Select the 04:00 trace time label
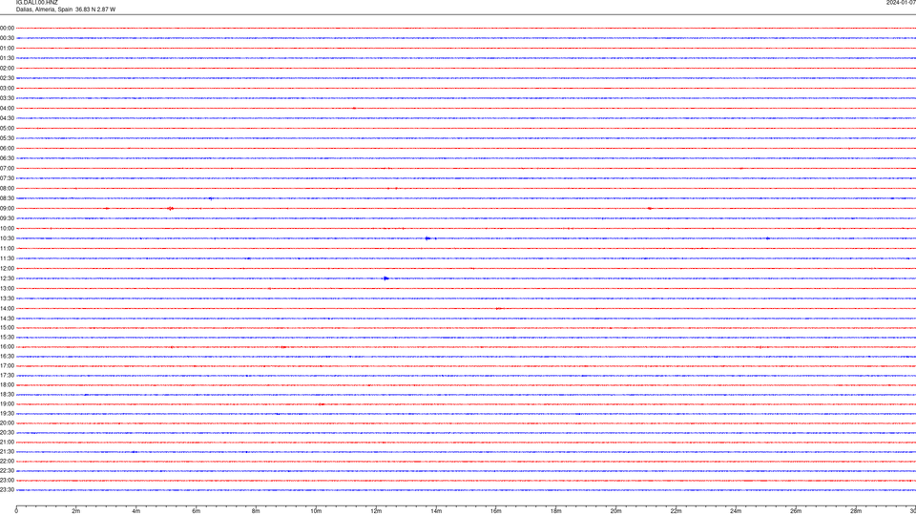 tap(7, 108)
